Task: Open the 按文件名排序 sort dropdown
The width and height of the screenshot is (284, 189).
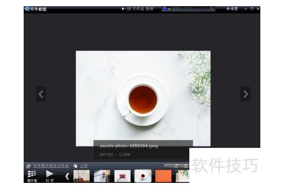Action: (x=138, y=9)
